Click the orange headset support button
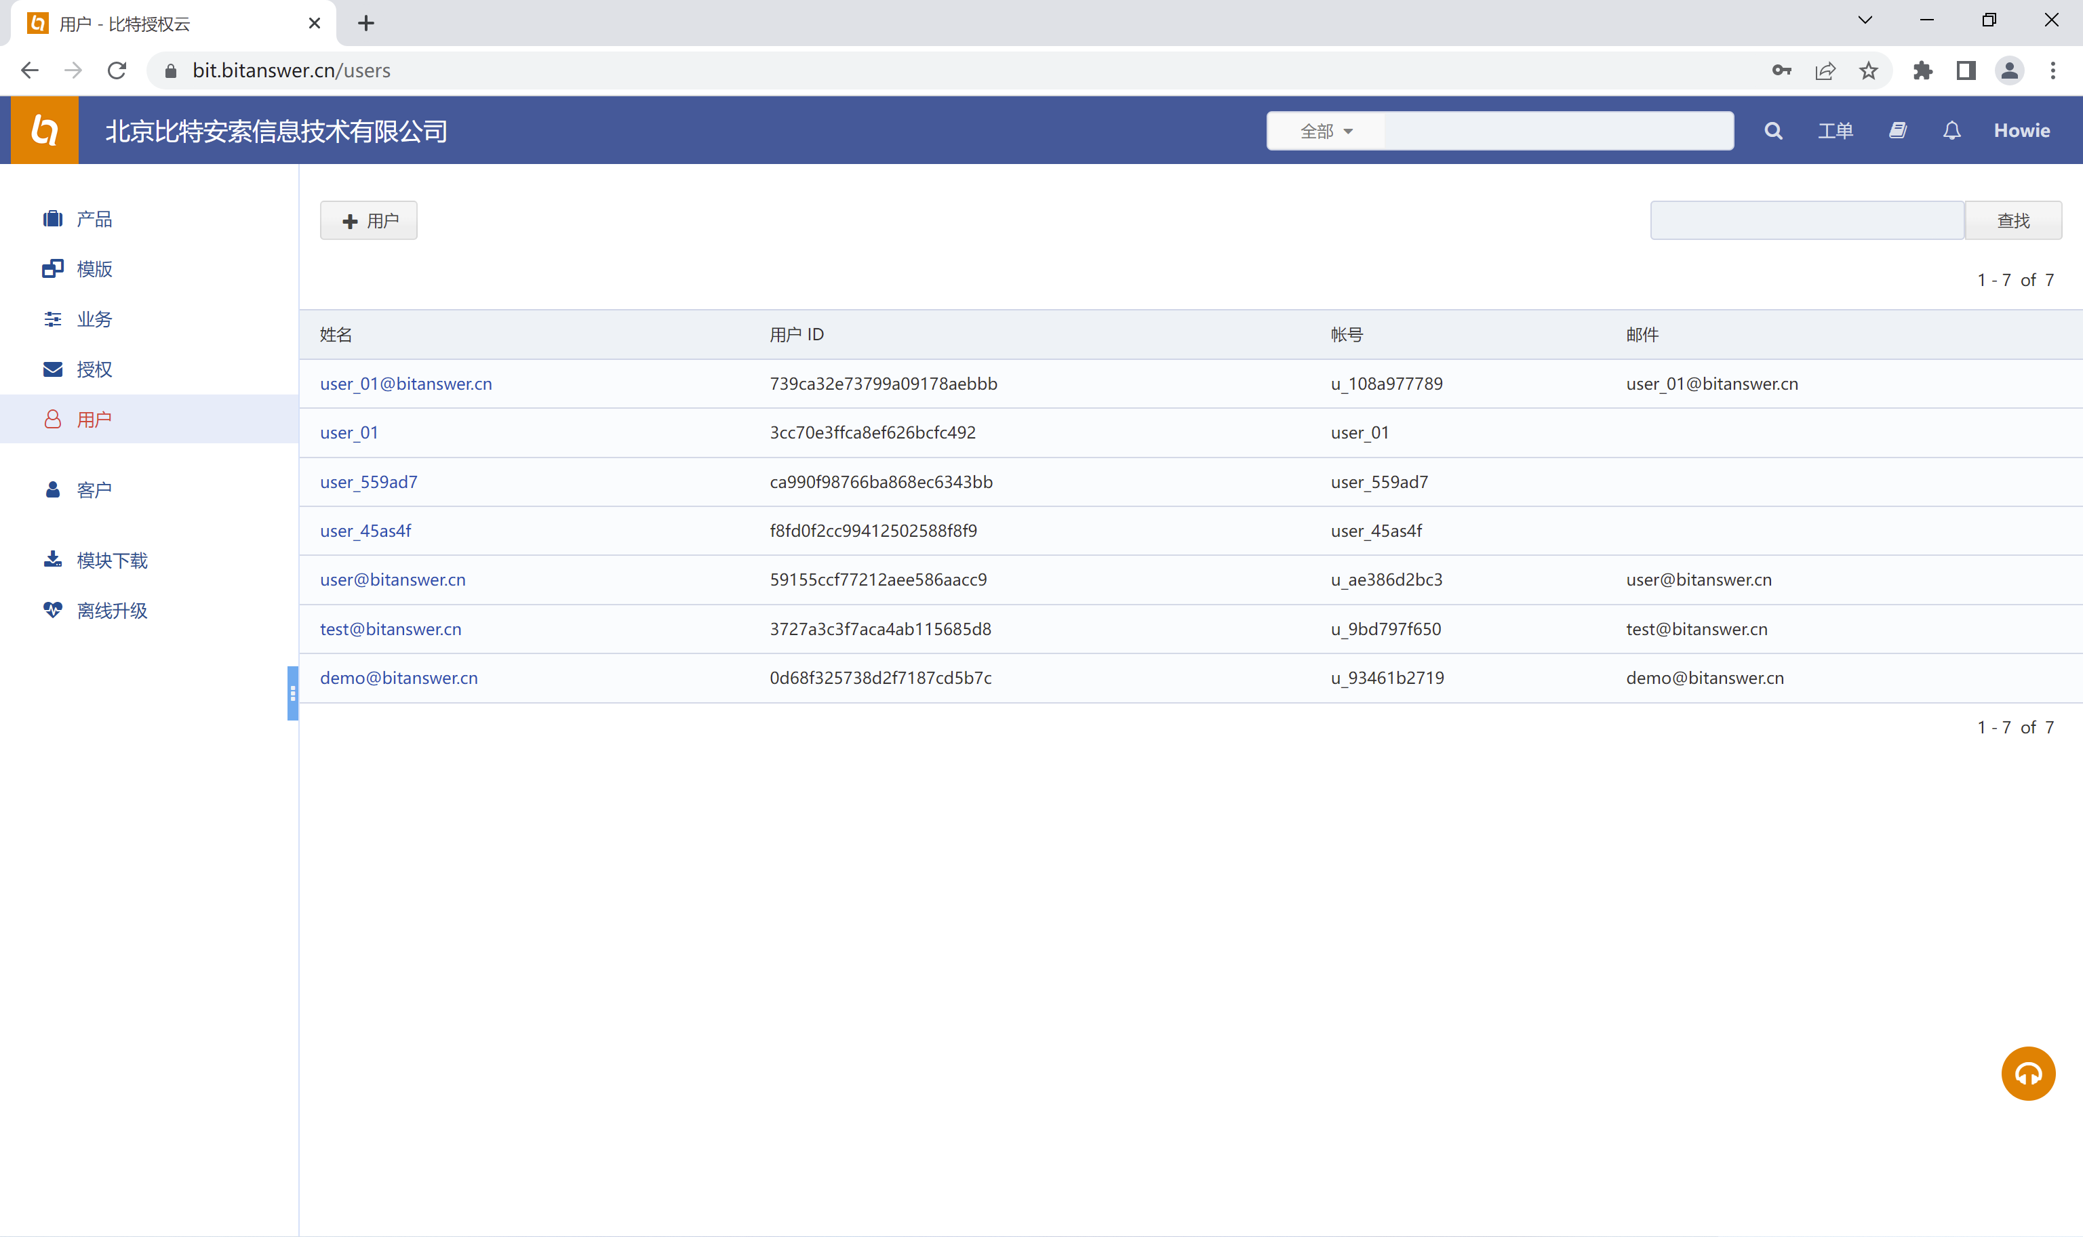Viewport: 2083px width, 1237px height. click(x=2027, y=1074)
